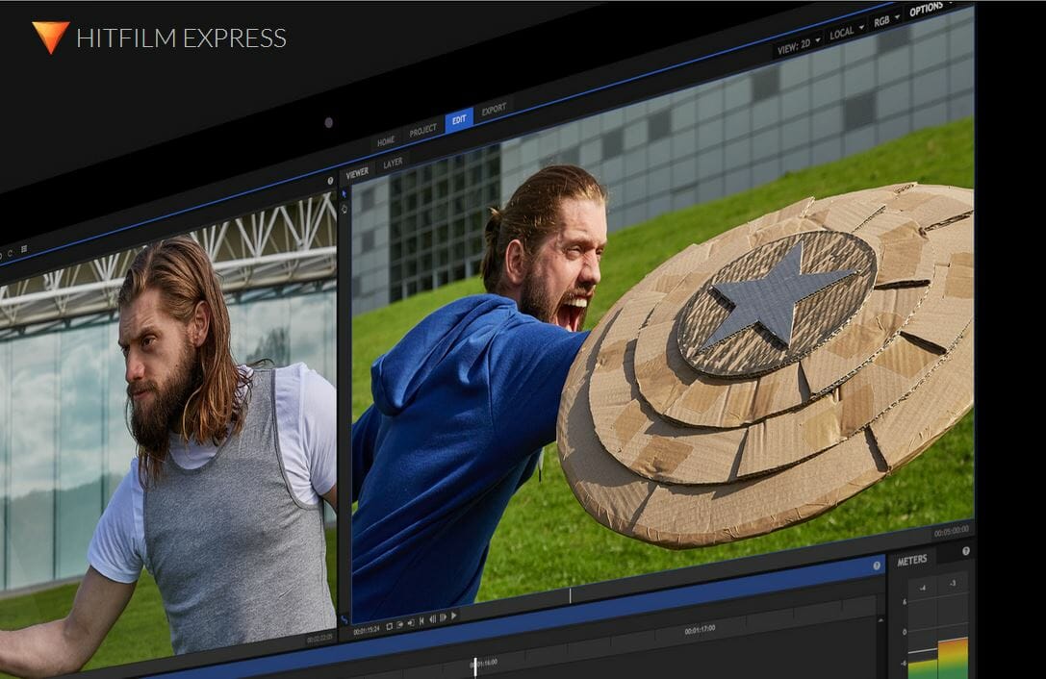This screenshot has height=679, width=1046.
Task: Click the link icon left of viewer timecode
Action: pyautogui.click(x=344, y=619)
